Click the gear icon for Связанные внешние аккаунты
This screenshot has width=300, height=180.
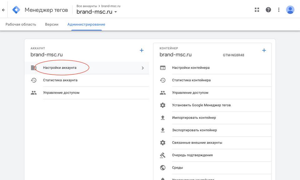(x=162, y=143)
